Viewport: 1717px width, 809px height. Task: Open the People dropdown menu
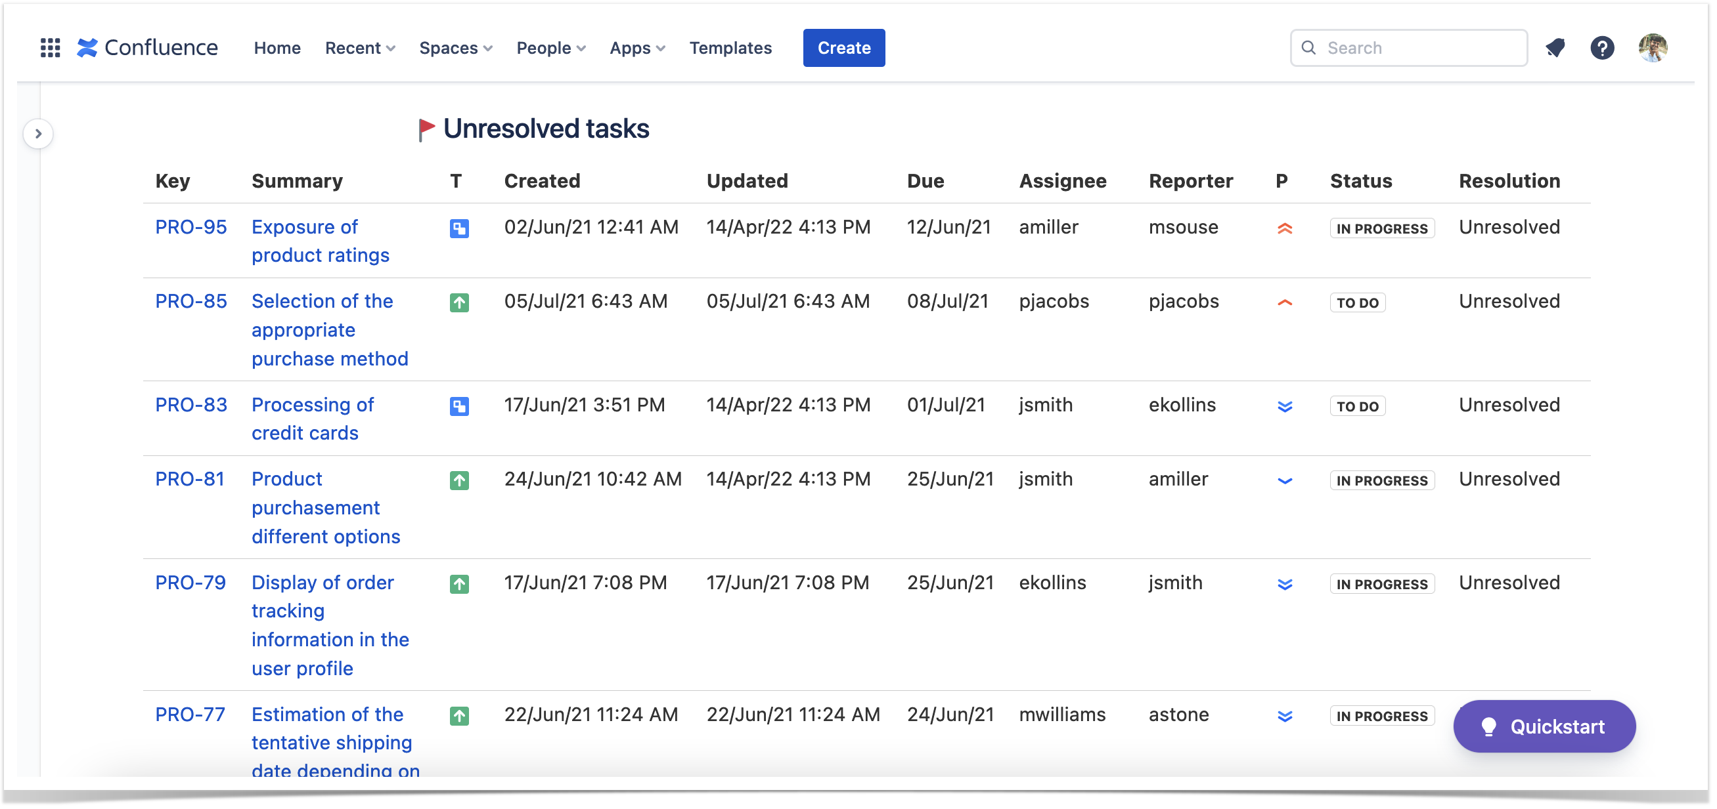550,48
